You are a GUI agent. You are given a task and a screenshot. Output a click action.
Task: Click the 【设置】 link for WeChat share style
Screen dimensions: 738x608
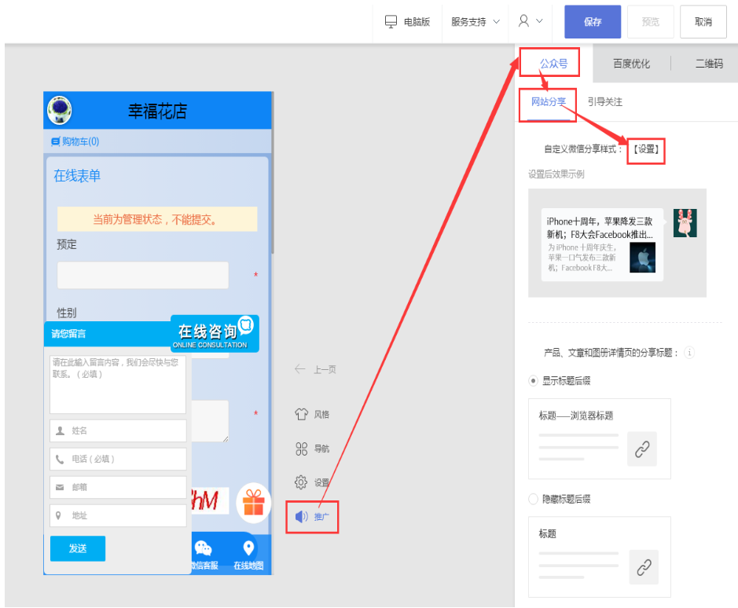pos(646,149)
